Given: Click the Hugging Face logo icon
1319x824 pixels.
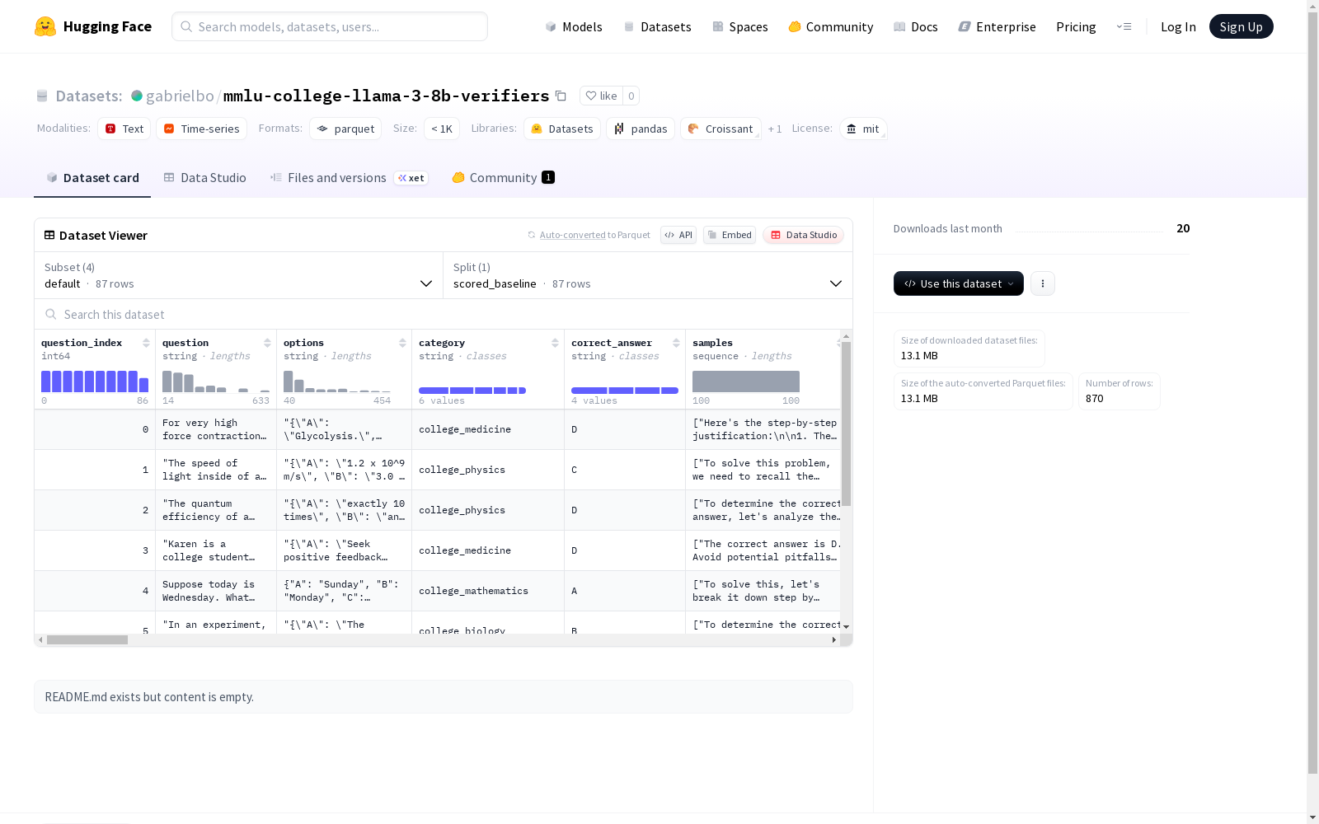Looking at the screenshot, I should [45, 26].
